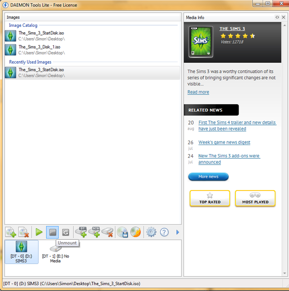Click the Remove Image toolbar icon

[x=24, y=232]
